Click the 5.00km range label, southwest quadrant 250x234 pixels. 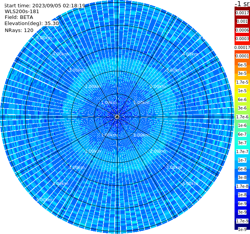click(44, 200)
